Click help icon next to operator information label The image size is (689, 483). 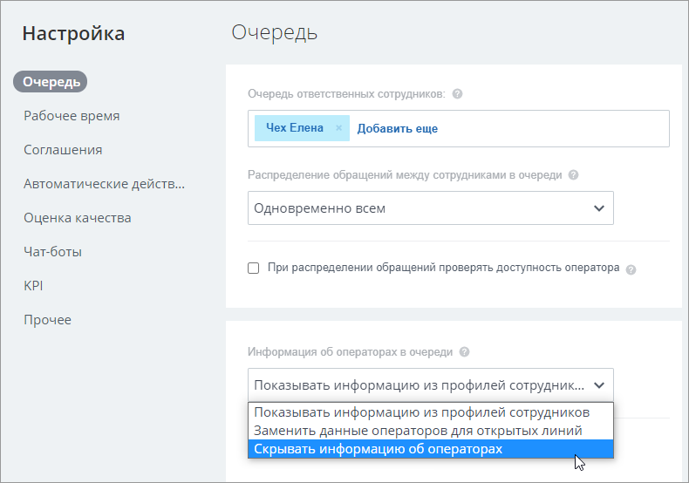[x=464, y=352]
